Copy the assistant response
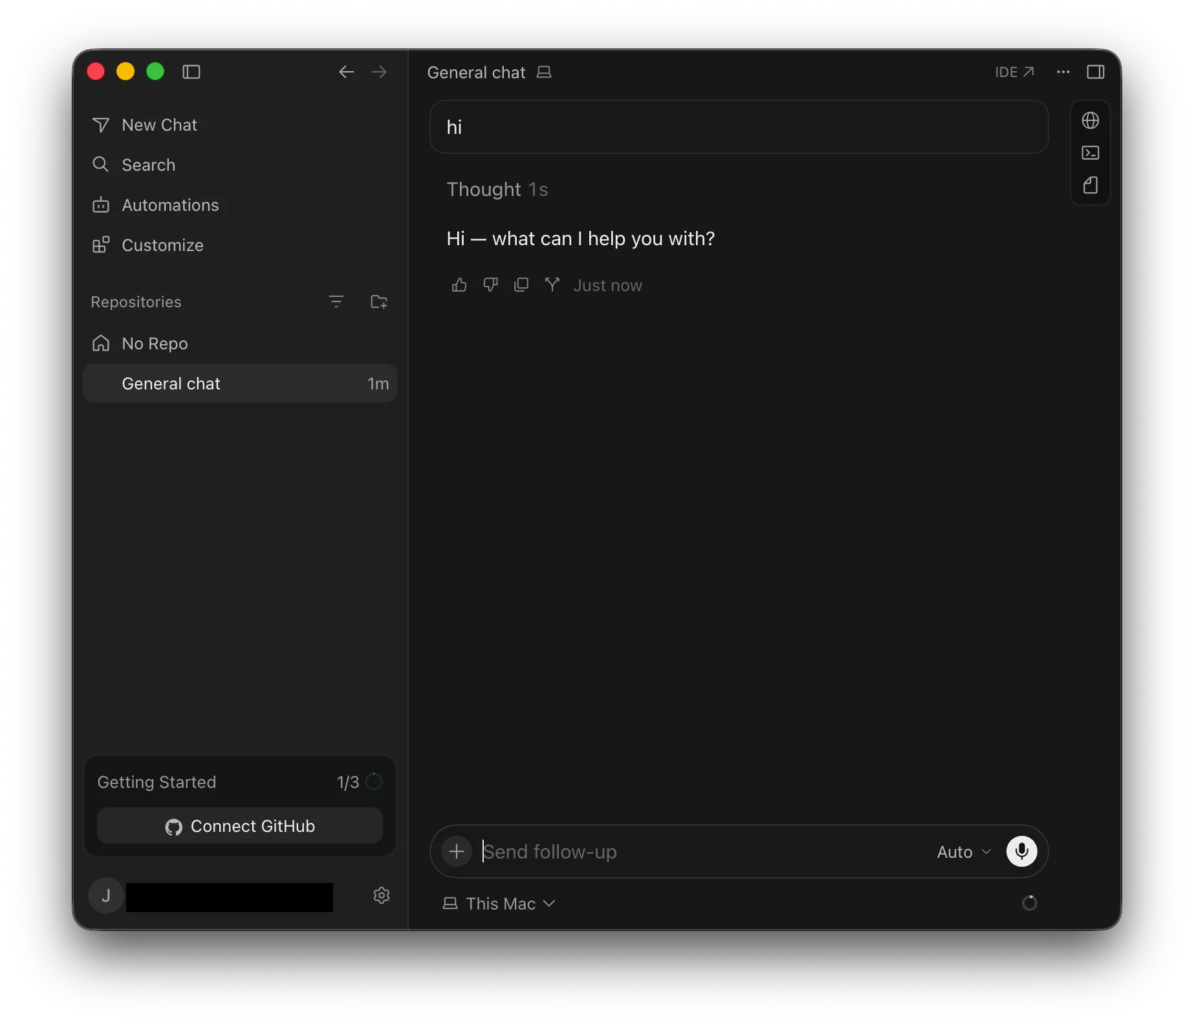 pos(521,285)
